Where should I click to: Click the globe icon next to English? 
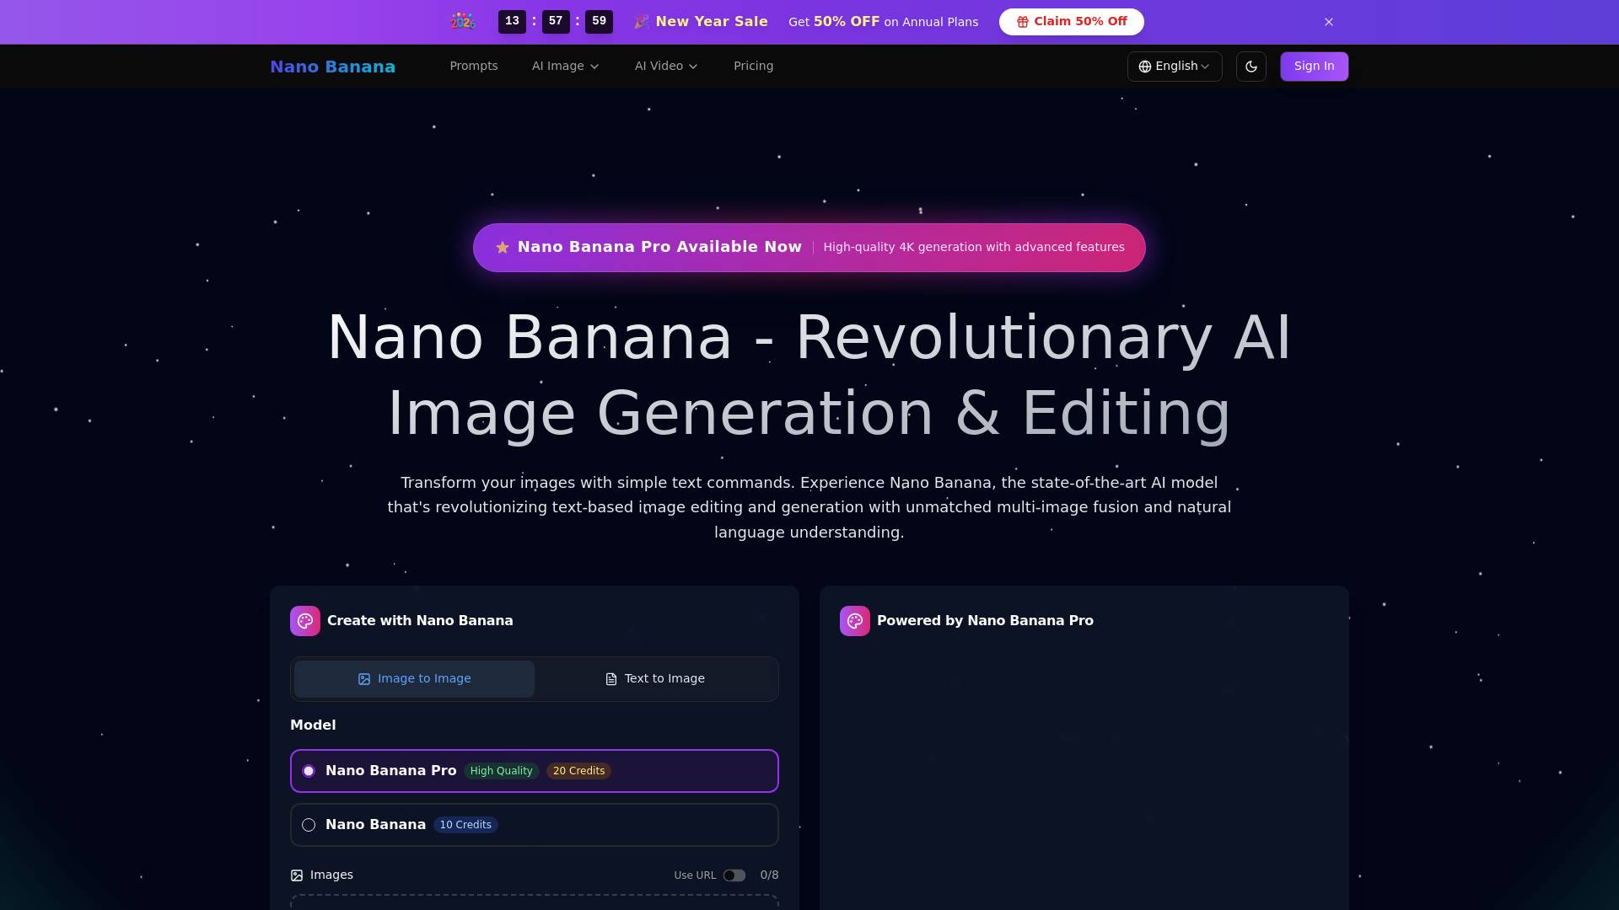(1145, 66)
